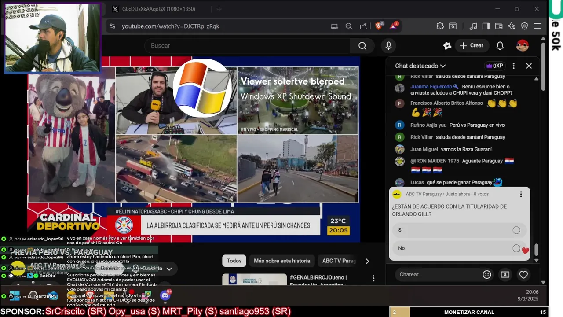This screenshot has width=563, height=317.
Task: Click the Windows Start button
Action: tap(14, 295)
